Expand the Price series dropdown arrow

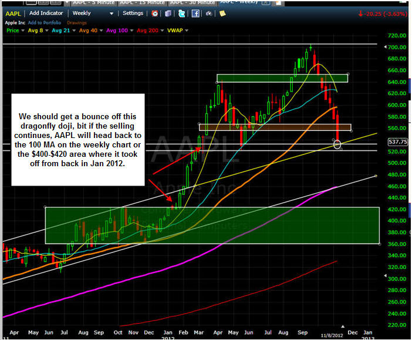click(23, 31)
